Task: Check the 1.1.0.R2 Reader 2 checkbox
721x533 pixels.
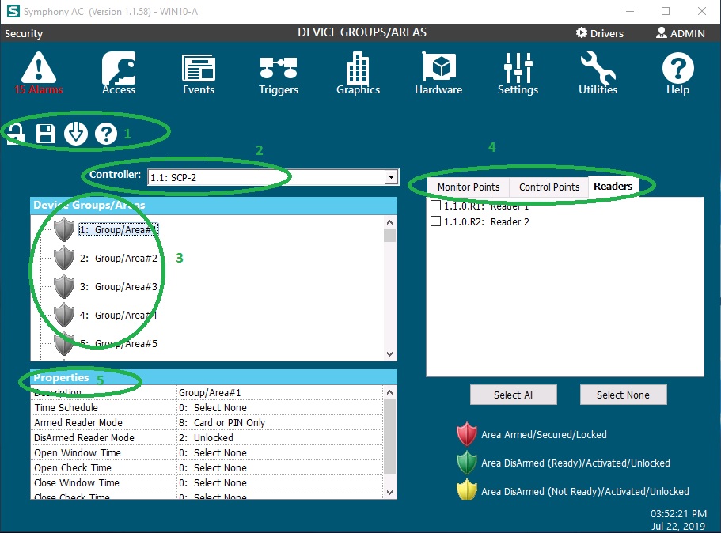Action: (x=435, y=221)
